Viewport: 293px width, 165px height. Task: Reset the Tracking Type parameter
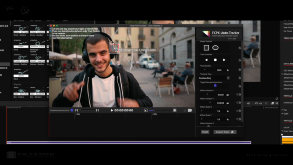coord(240,78)
